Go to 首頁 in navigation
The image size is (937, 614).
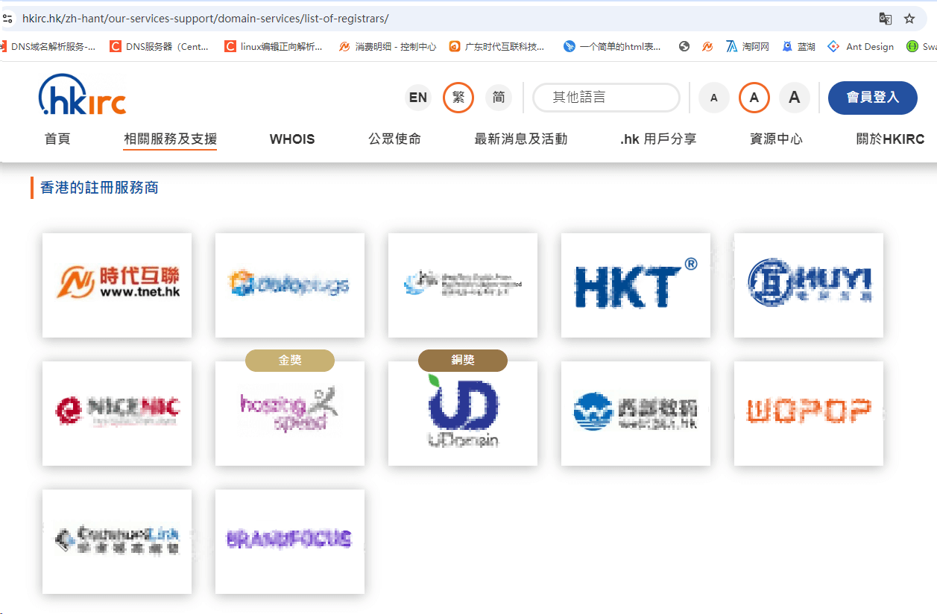57,139
